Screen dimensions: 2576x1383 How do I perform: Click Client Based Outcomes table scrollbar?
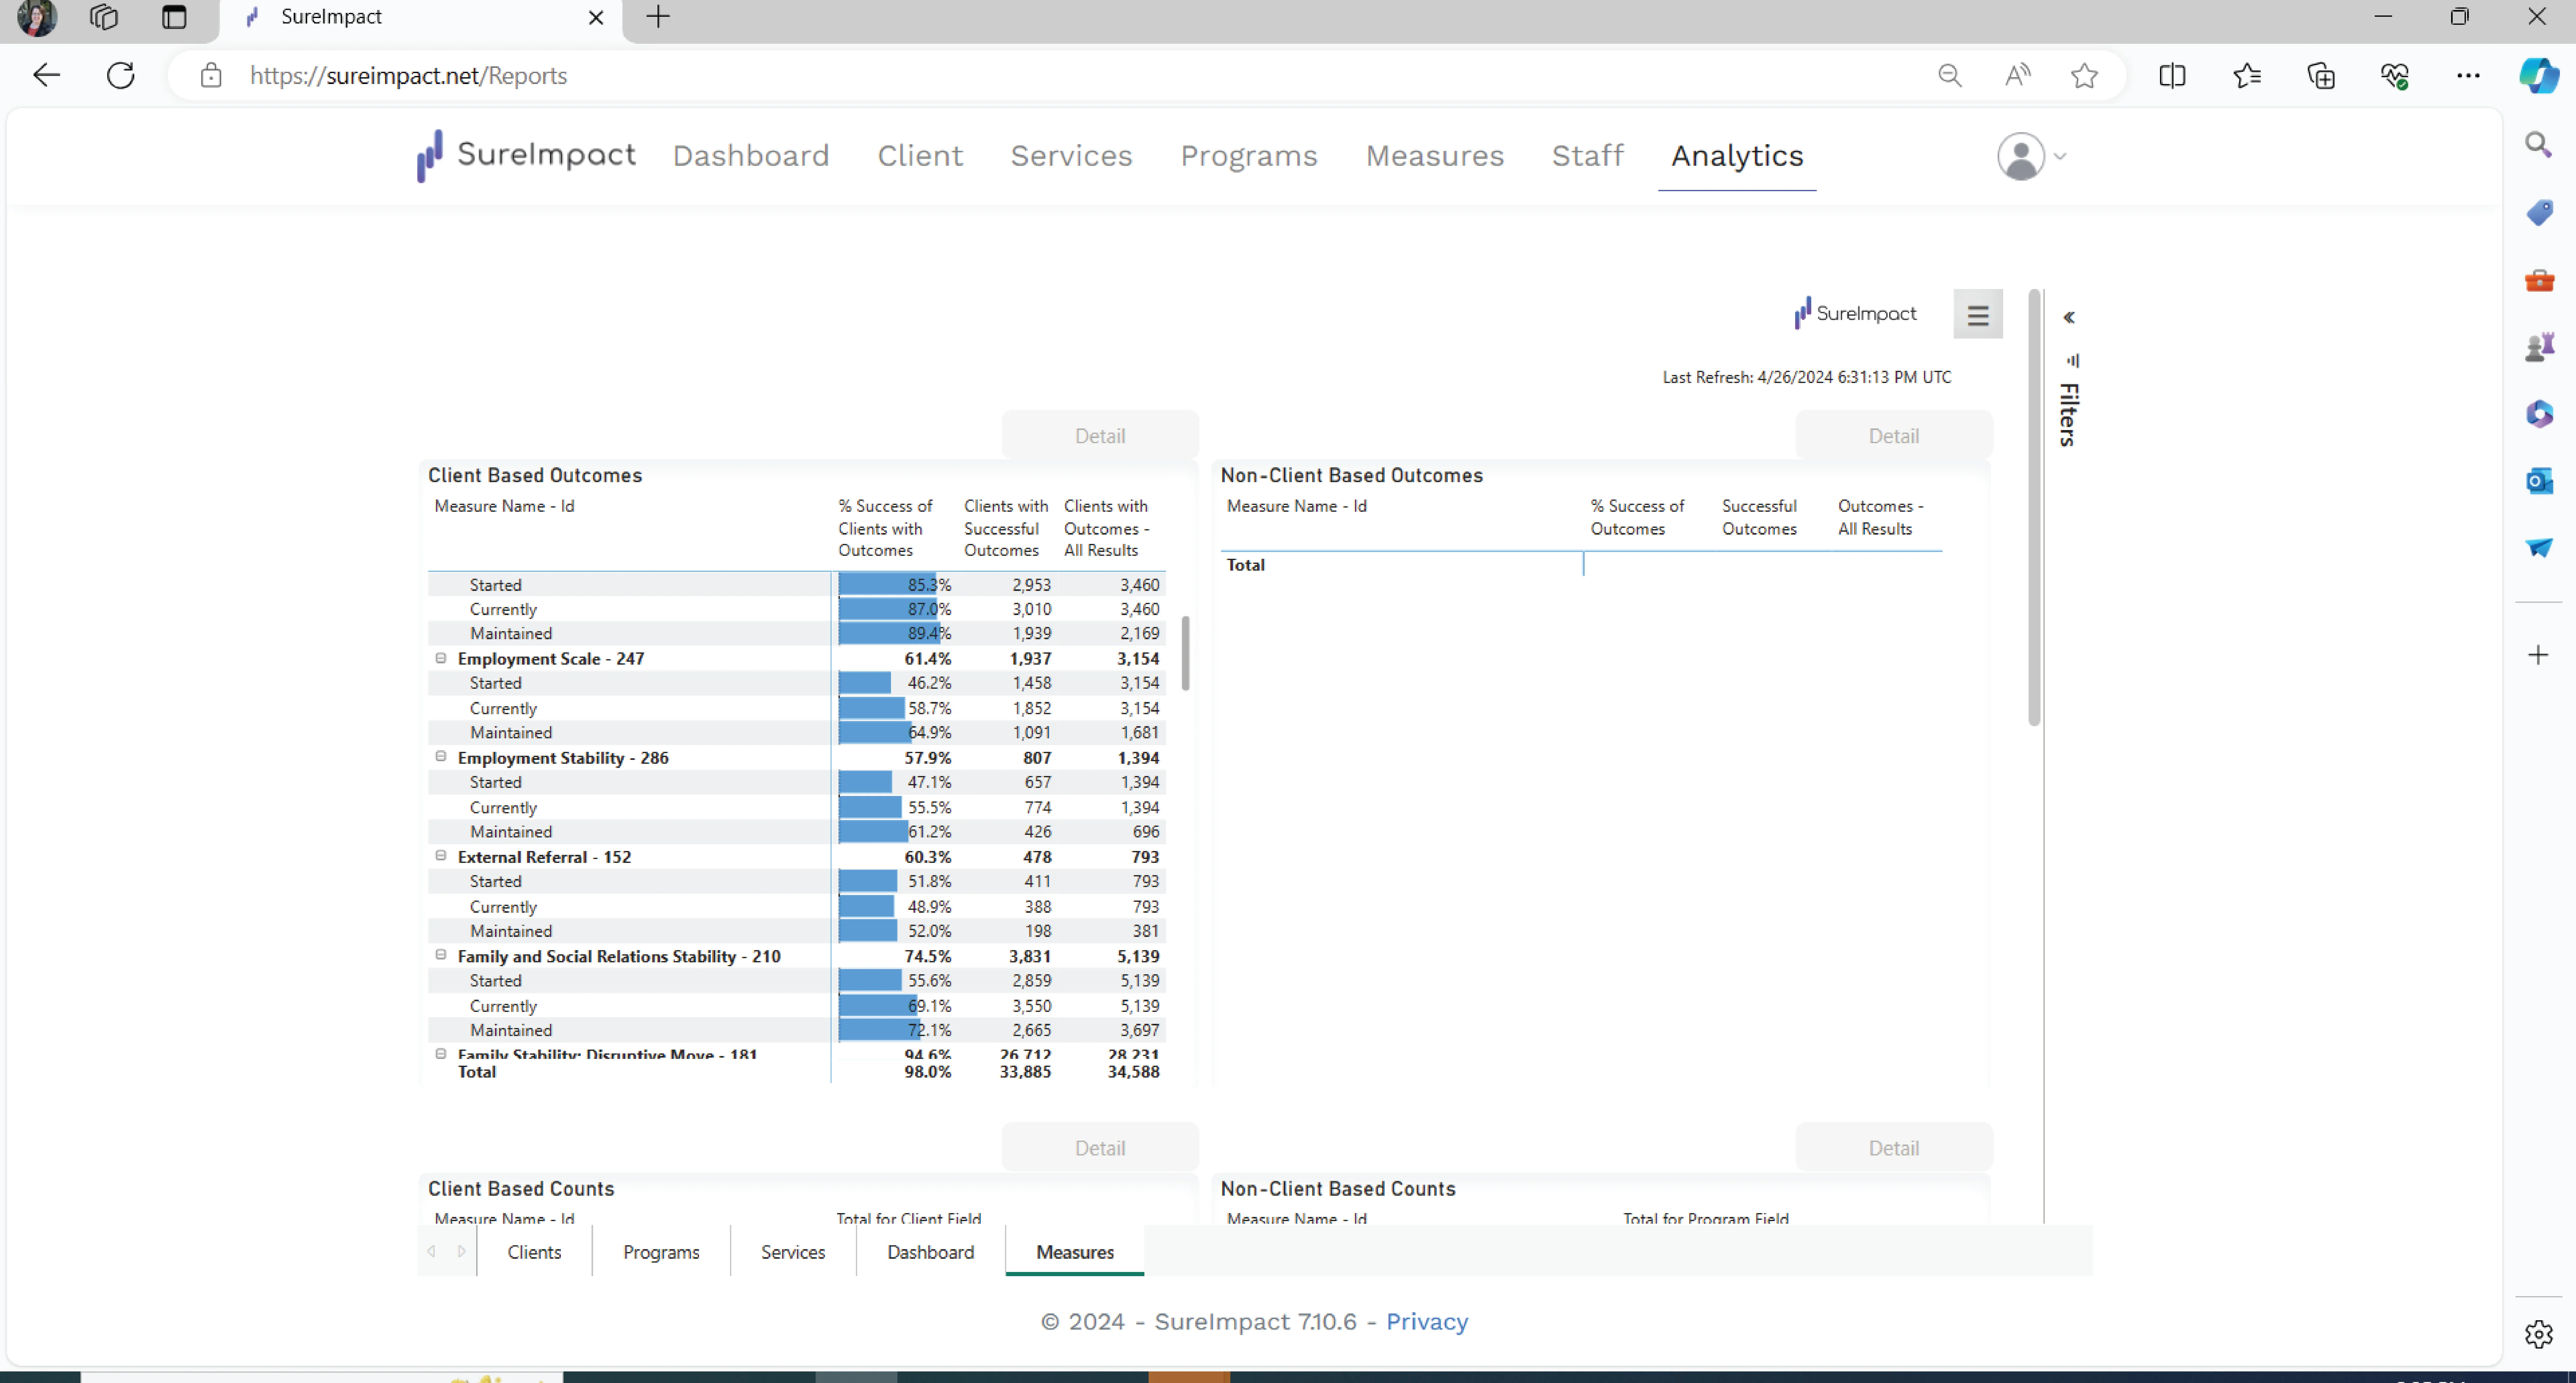[1186, 654]
